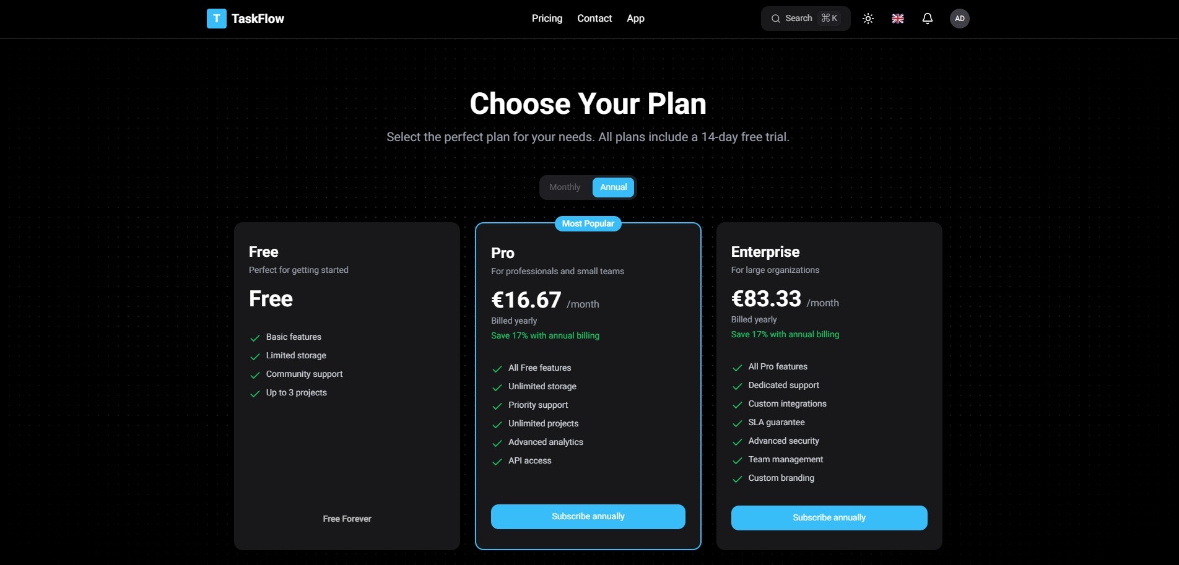Click the checkmark beside Community support

click(255, 375)
